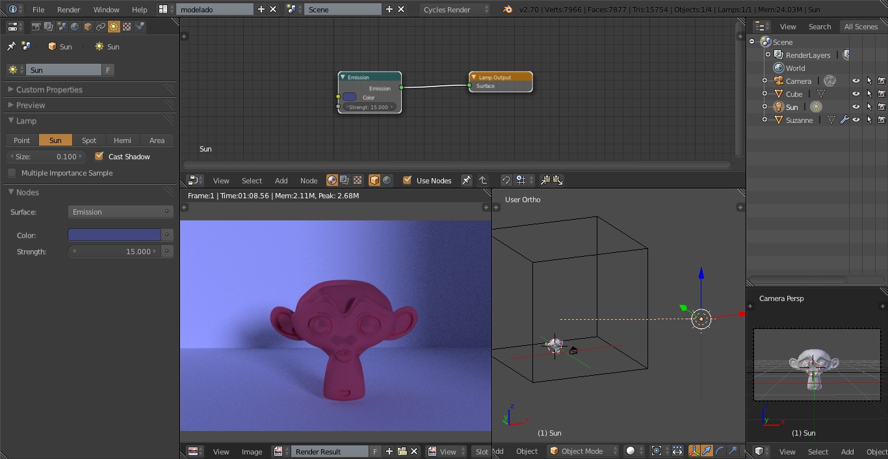The image size is (888, 459).
Task: Open the Object Mode dropdown
Action: [582, 451]
